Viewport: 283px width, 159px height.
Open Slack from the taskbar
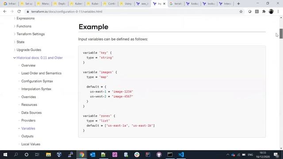click(137, 155)
